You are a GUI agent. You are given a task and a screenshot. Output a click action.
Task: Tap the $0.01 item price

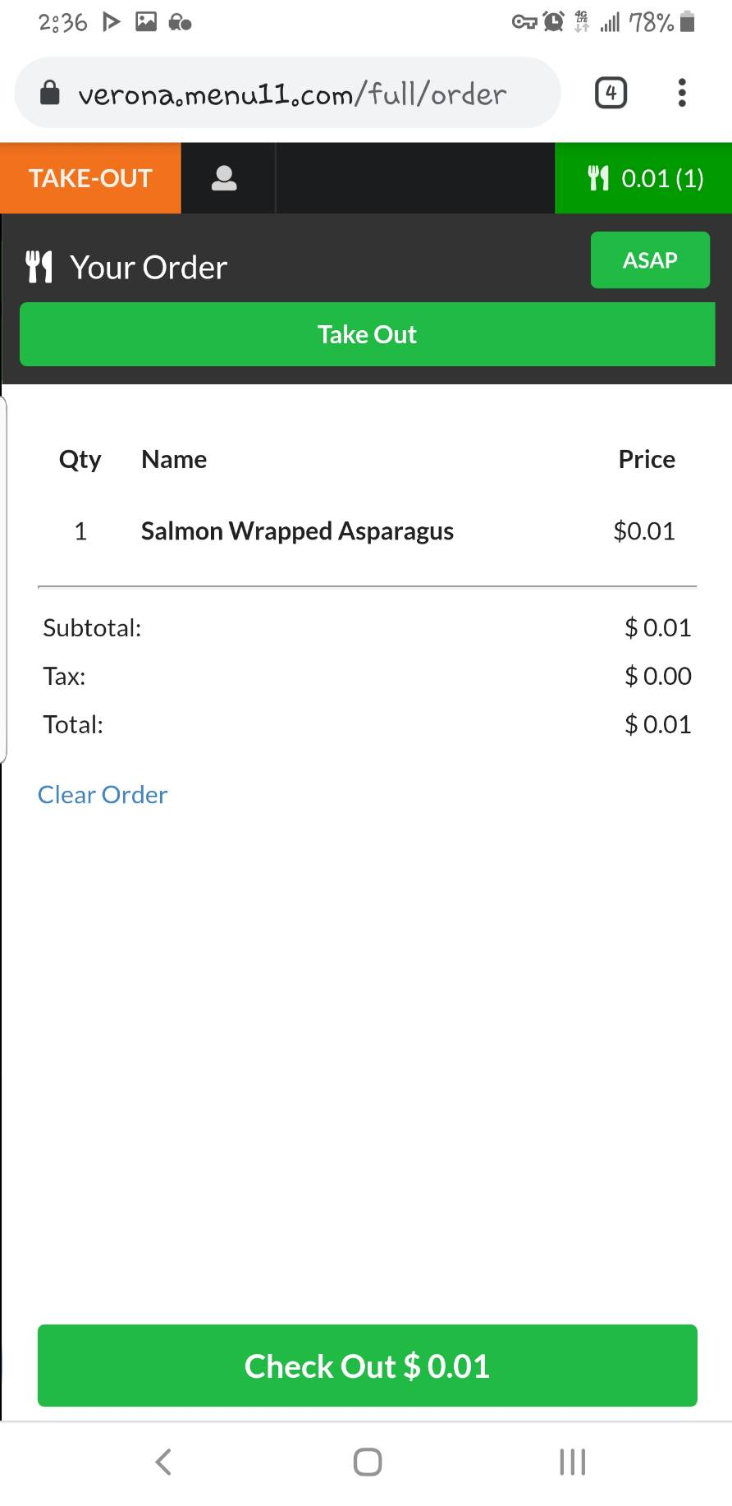(x=644, y=531)
